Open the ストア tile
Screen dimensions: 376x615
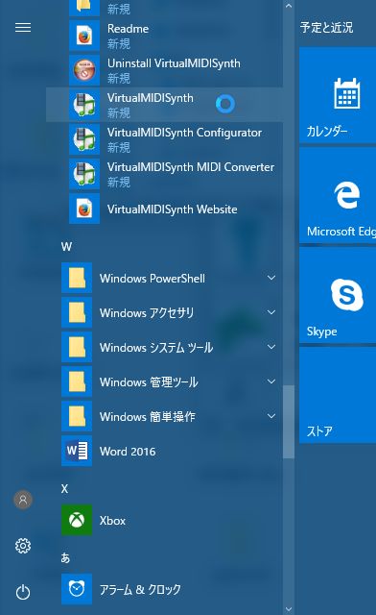coord(338,395)
